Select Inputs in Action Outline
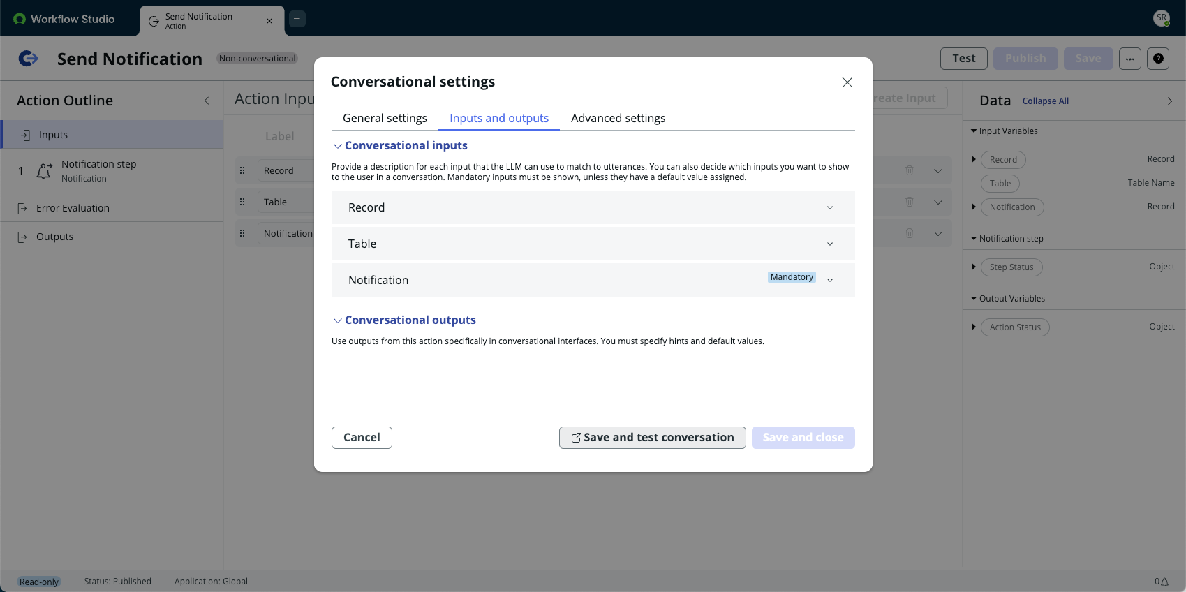The height and width of the screenshot is (592, 1186). (112, 135)
